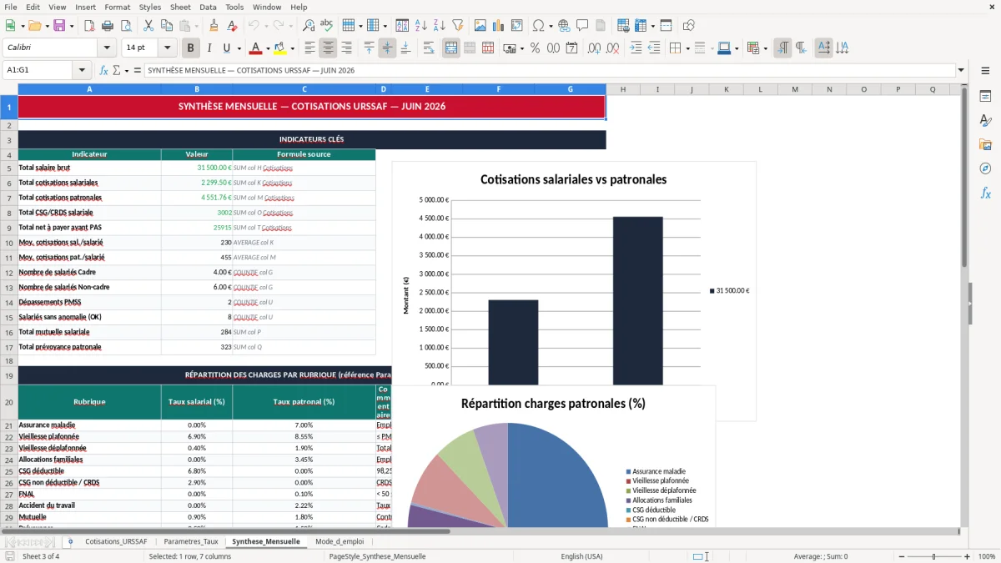Run the Spelling check icon

click(x=327, y=26)
